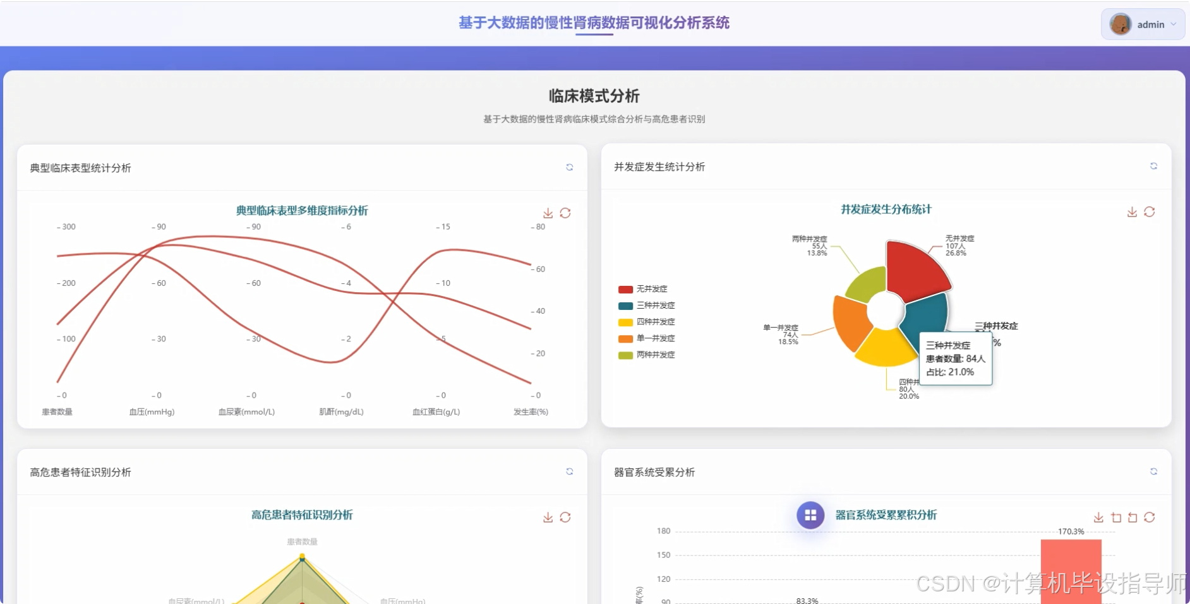
Task: Click the 两种并发症 55人 13.8% pie label
Action: pos(810,246)
